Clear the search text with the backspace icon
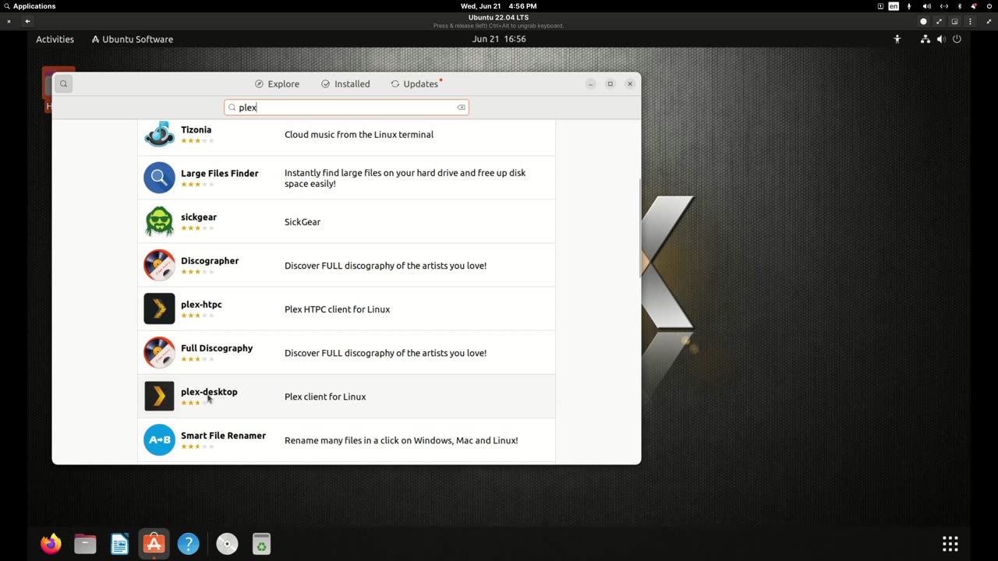 tap(461, 108)
